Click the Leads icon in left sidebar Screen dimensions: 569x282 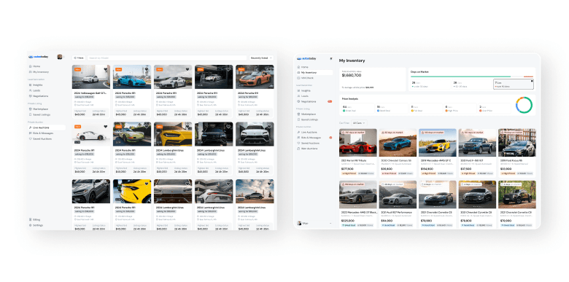click(x=30, y=90)
